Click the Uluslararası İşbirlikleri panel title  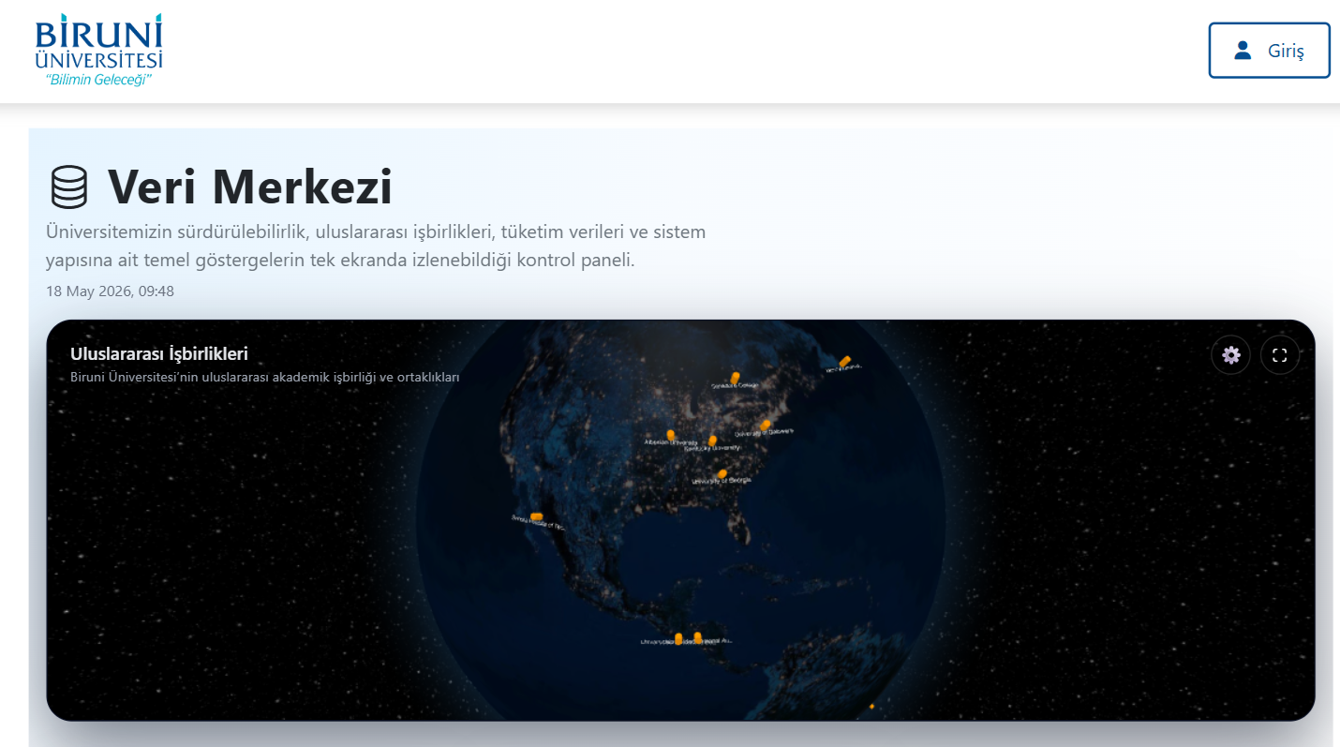click(159, 353)
